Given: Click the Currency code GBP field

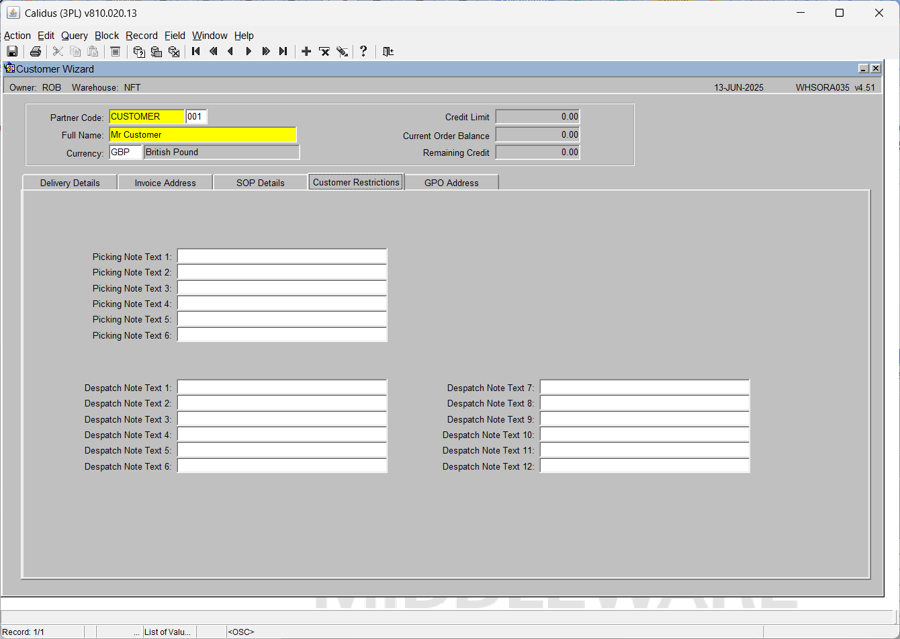Looking at the screenshot, I should coord(126,153).
